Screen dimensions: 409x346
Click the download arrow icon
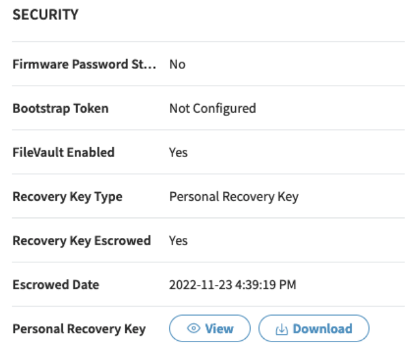[x=281, y=329]
